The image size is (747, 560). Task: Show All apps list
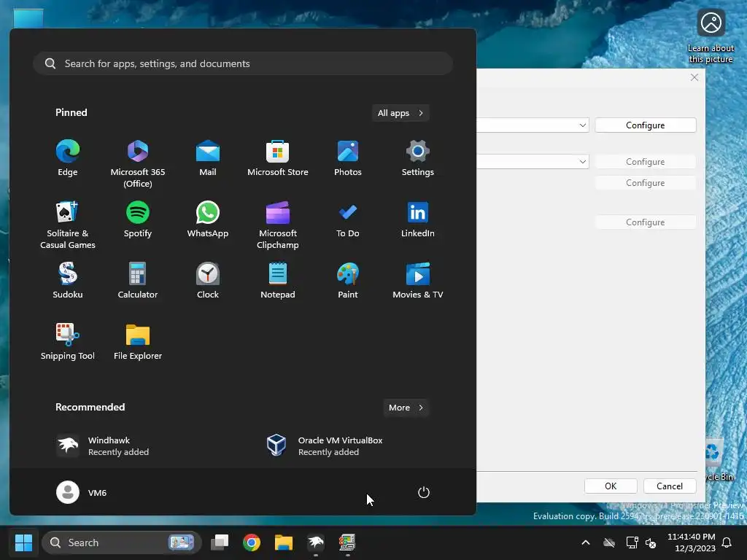(400, 113)
